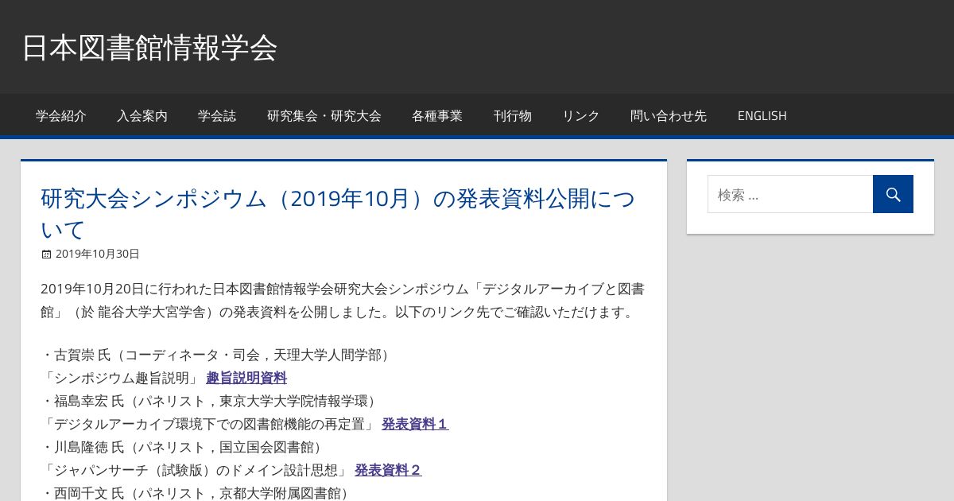Focus the 検索 search input field

pyautogui.click(x=790, y=194)
